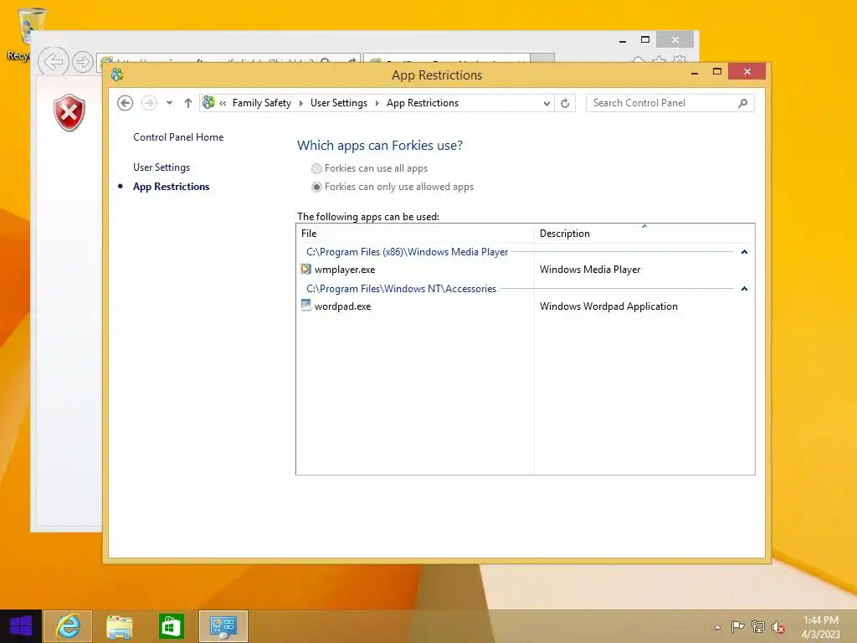Select App Restrictions in the sidebar
857x643 pixels.
[x=171, y=187]
